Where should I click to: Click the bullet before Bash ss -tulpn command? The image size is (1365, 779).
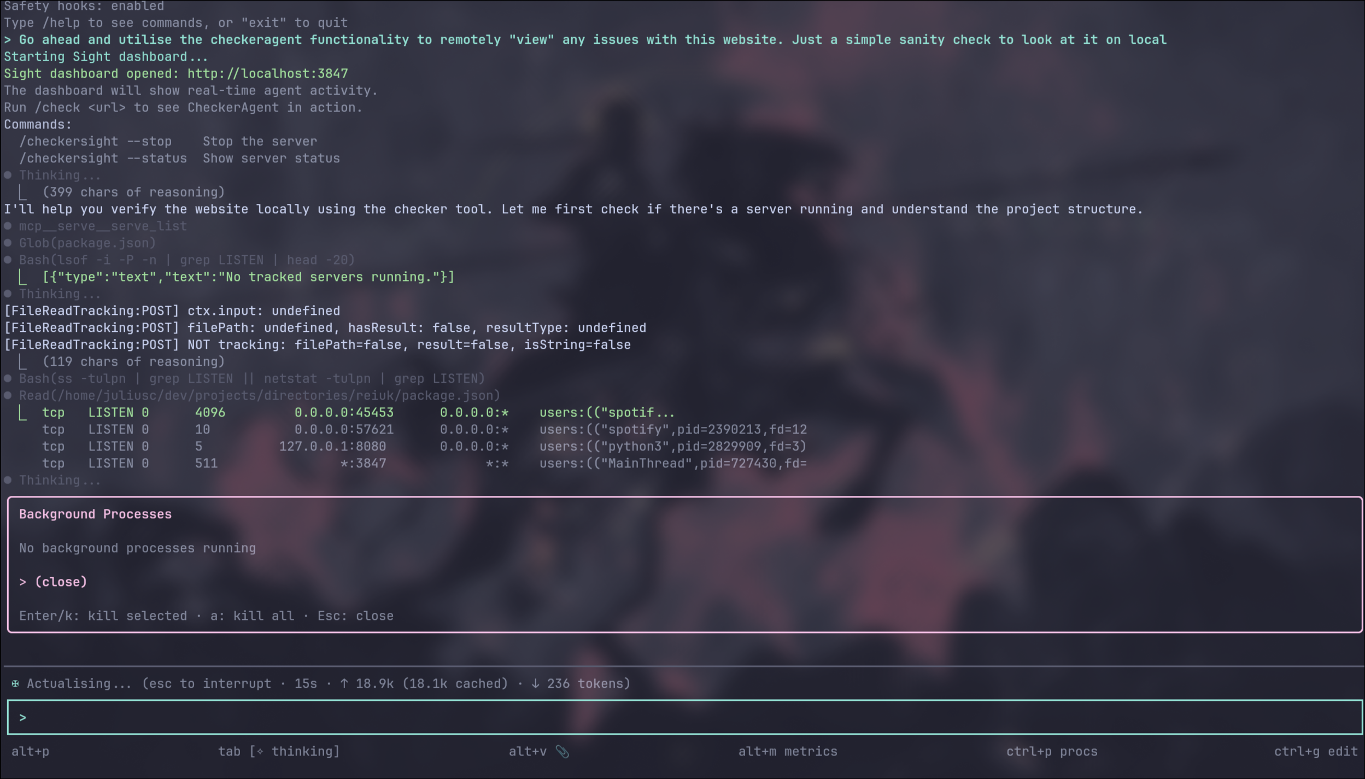tap(8, 378)
